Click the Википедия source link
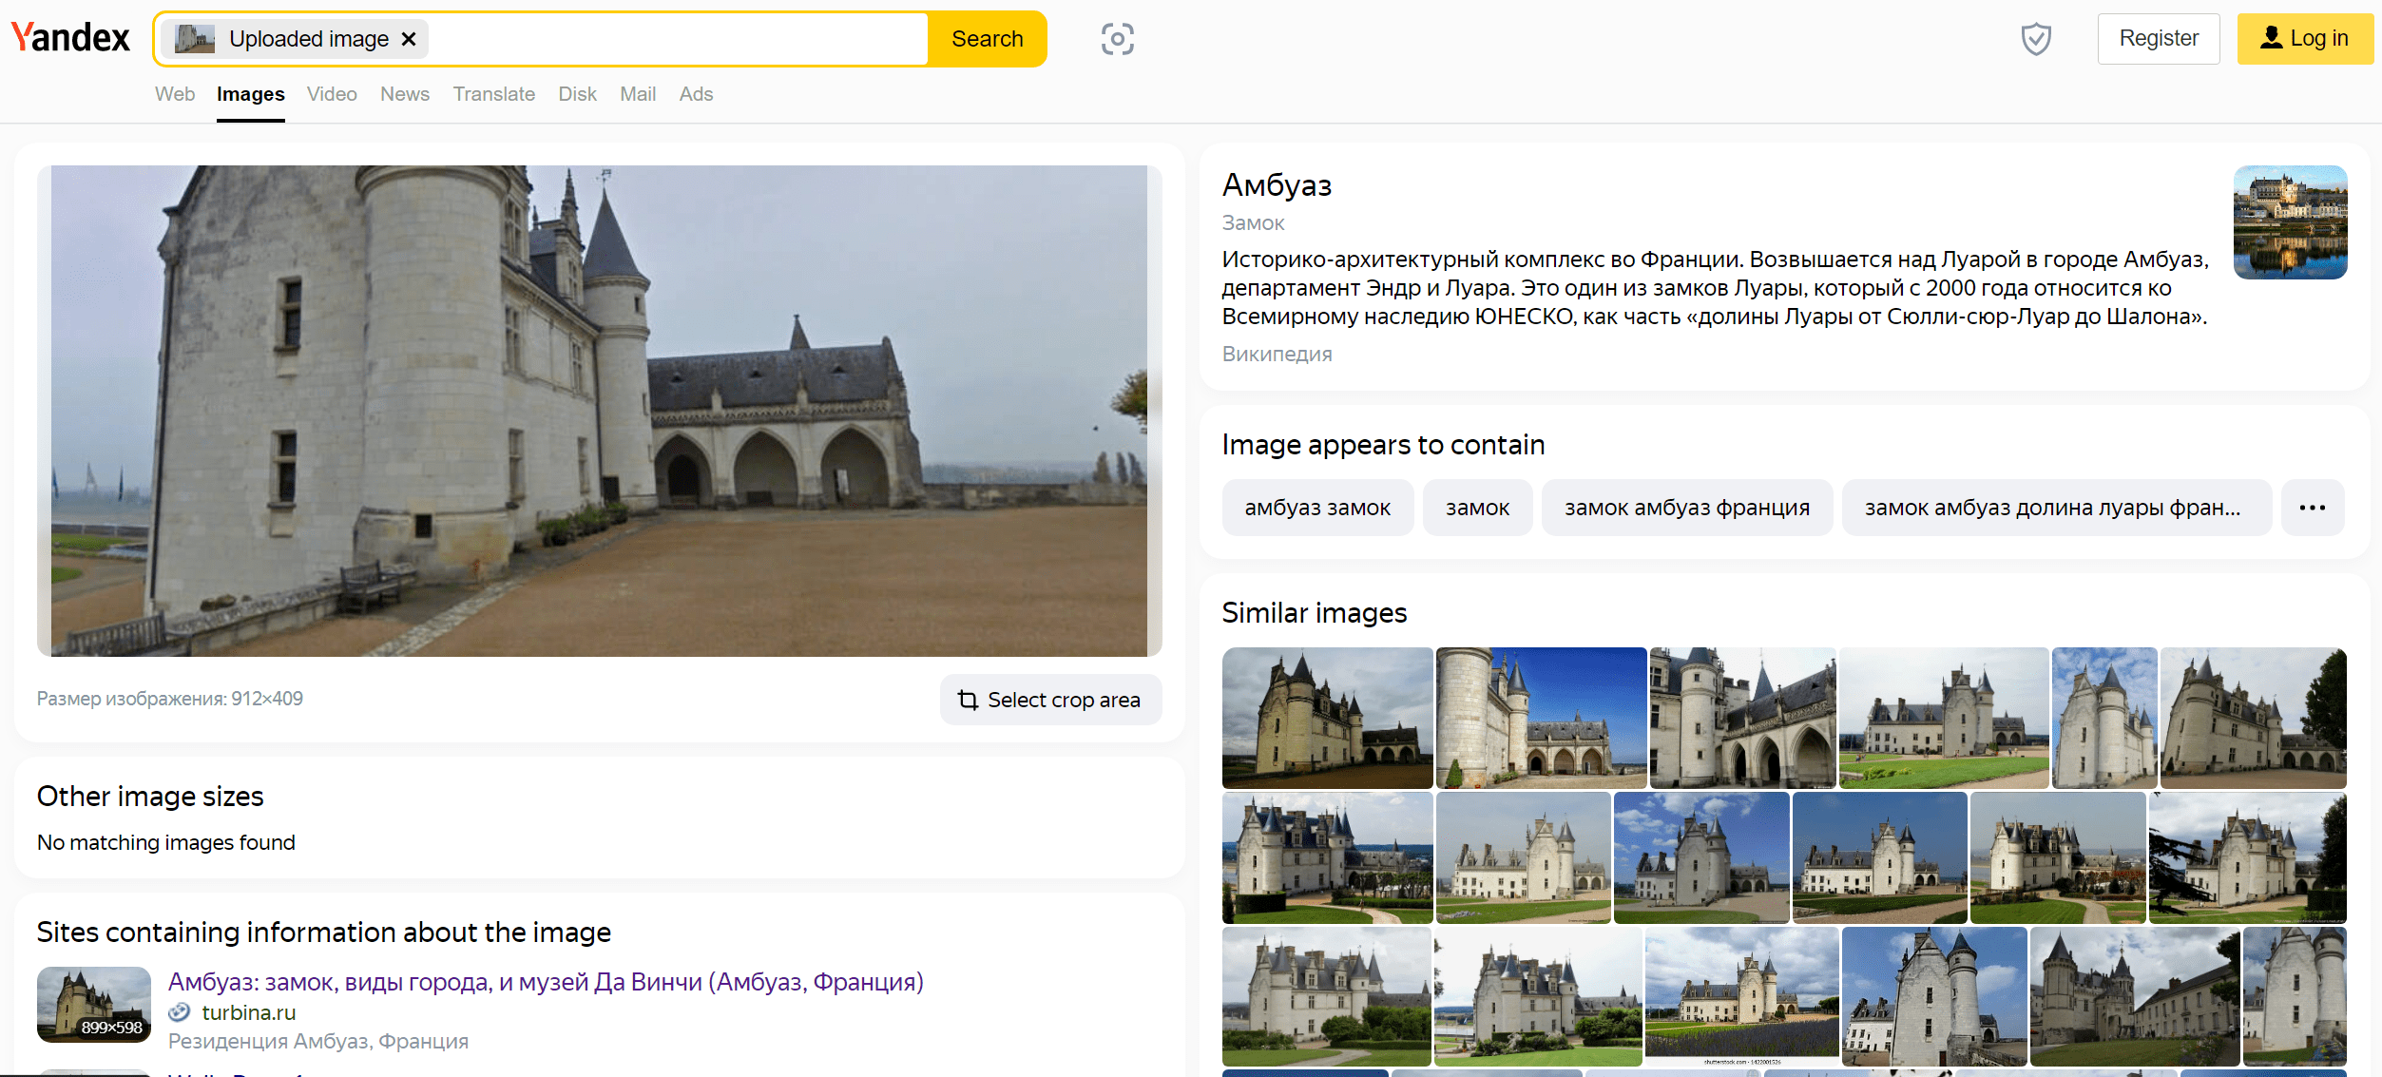The height and width of the screenshot is (1077, 2382). pyautogui.click(x=1277, y=354)
